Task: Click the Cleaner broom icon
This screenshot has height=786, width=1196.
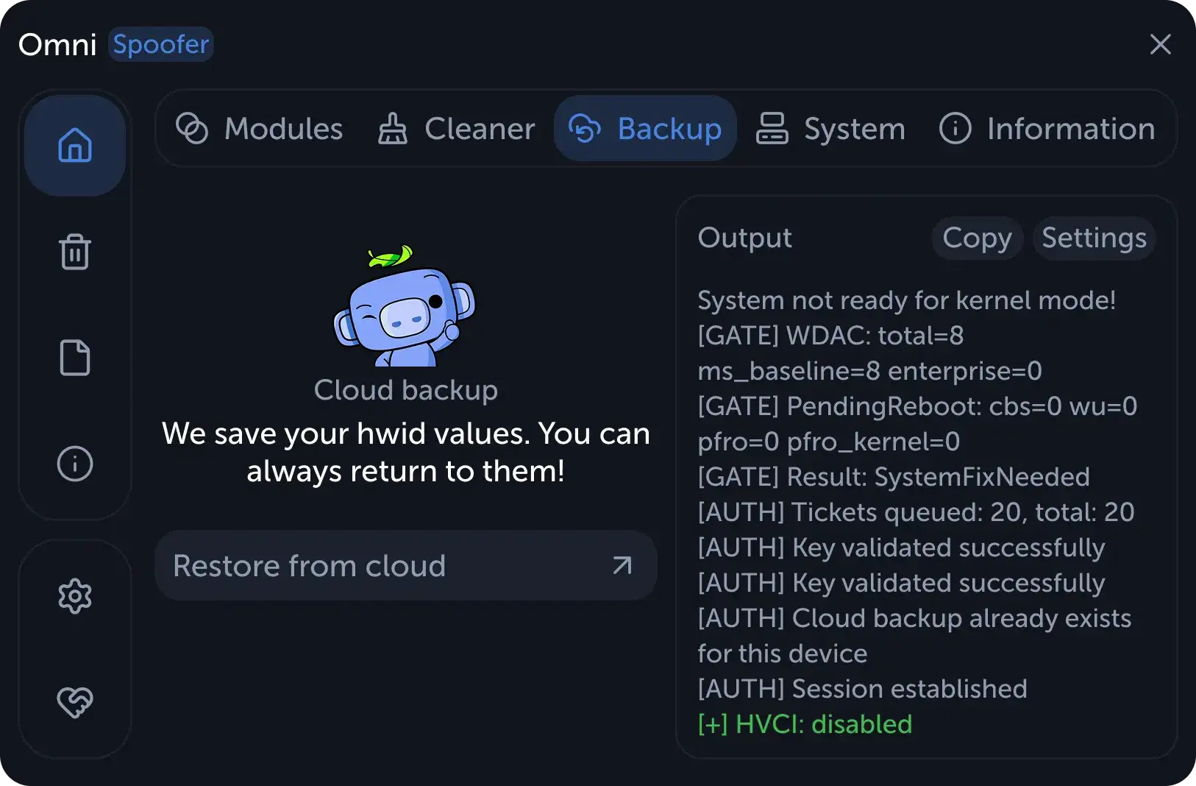Action: pyautogui.click(x=392, y=128)
